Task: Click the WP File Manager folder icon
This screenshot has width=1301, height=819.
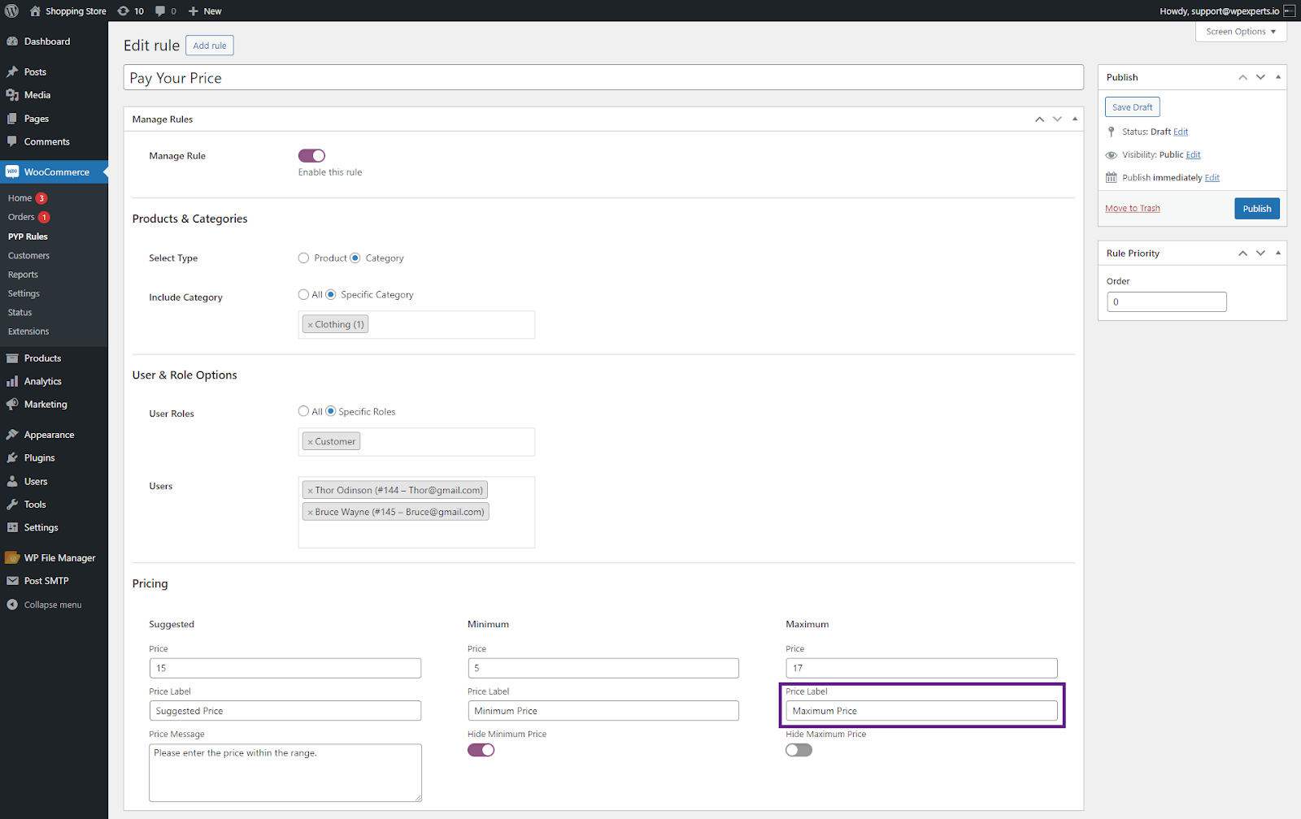Action: pos(12,558)
